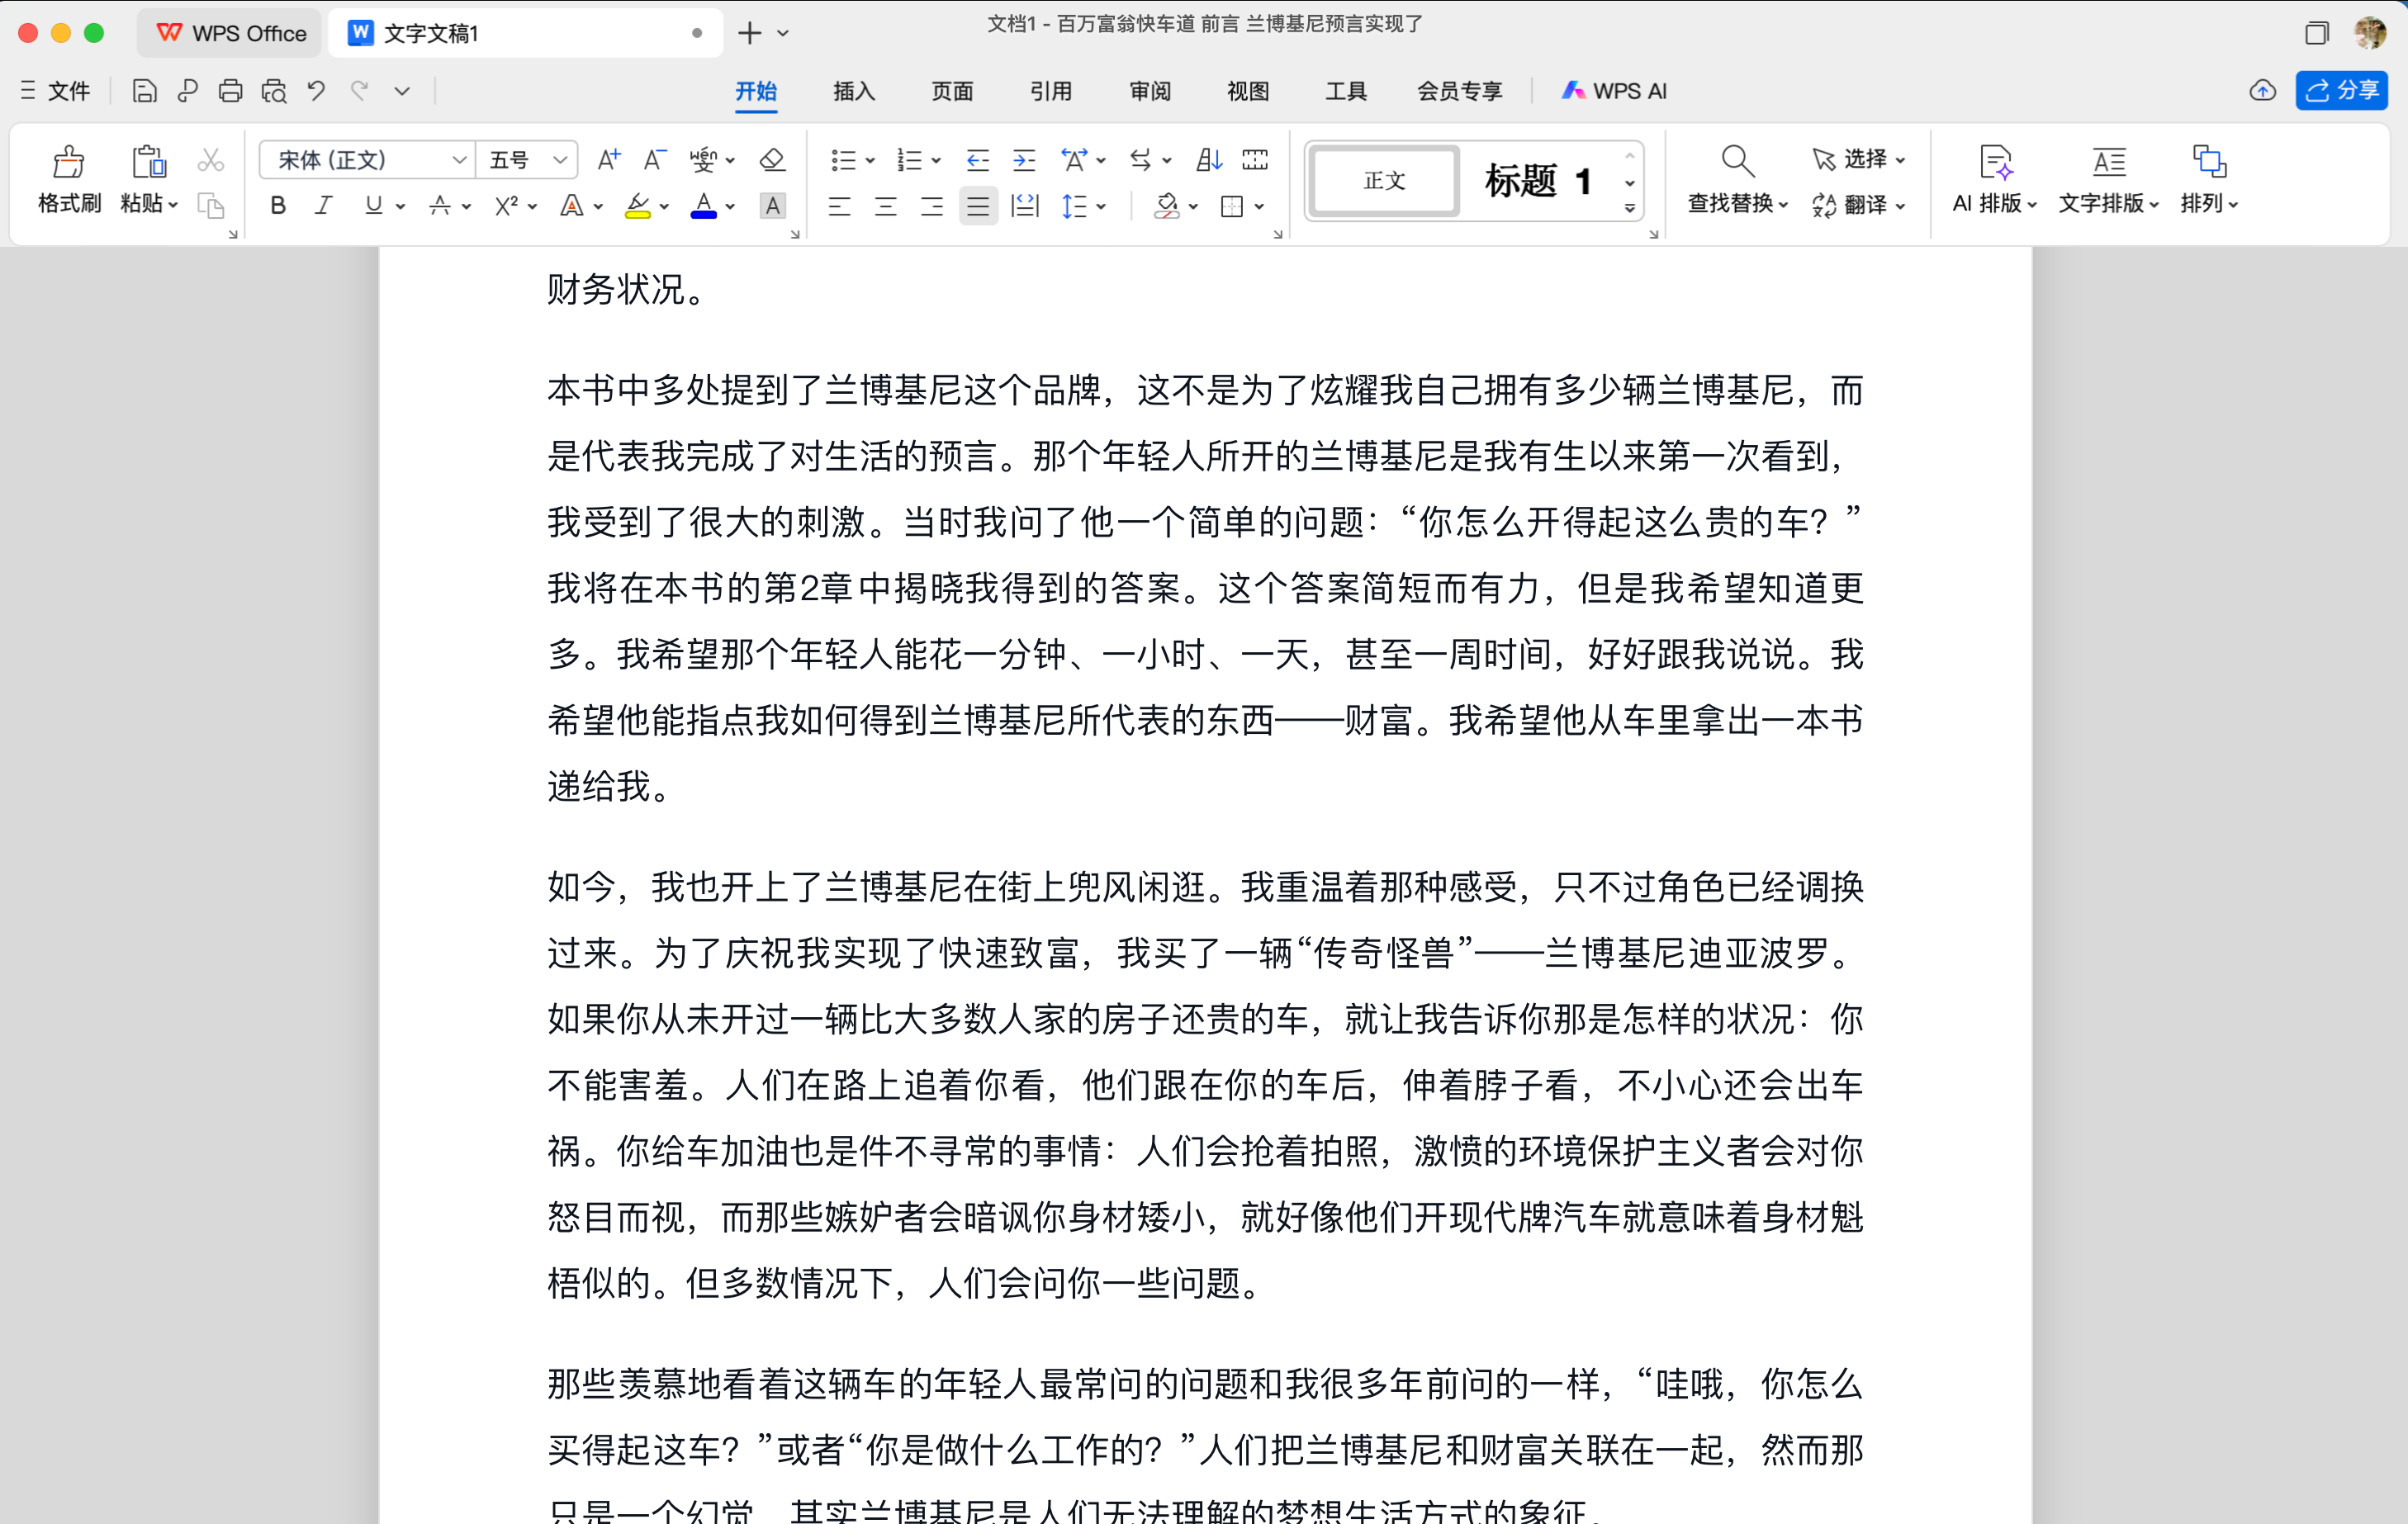The width and height of the screenshot is (2408, 1524).
Task: Open the 插入 tab
Action: pos(854,91)
